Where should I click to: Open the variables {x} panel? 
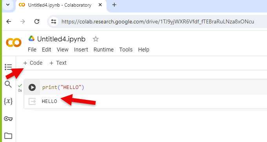pyautogui.click(x=8, y=101)
